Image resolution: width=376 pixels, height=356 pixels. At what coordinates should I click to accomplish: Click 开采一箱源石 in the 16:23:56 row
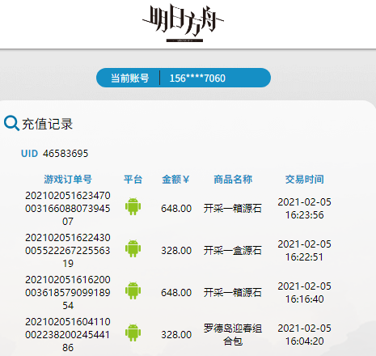coord(233,208)
